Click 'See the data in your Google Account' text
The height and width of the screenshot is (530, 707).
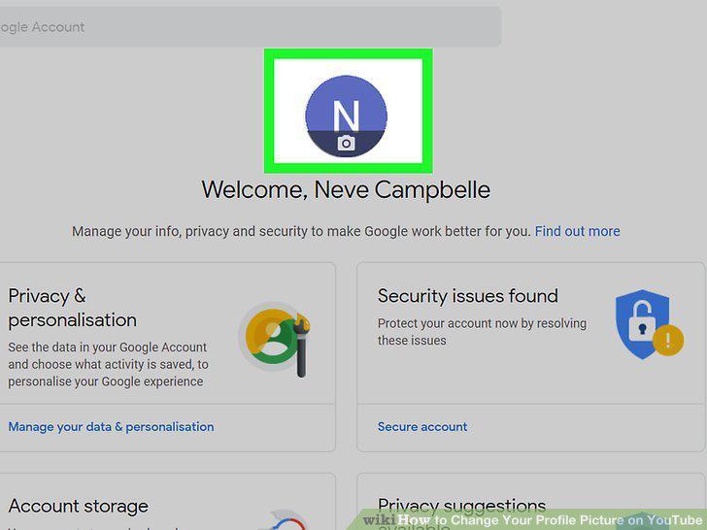(107, 348)
